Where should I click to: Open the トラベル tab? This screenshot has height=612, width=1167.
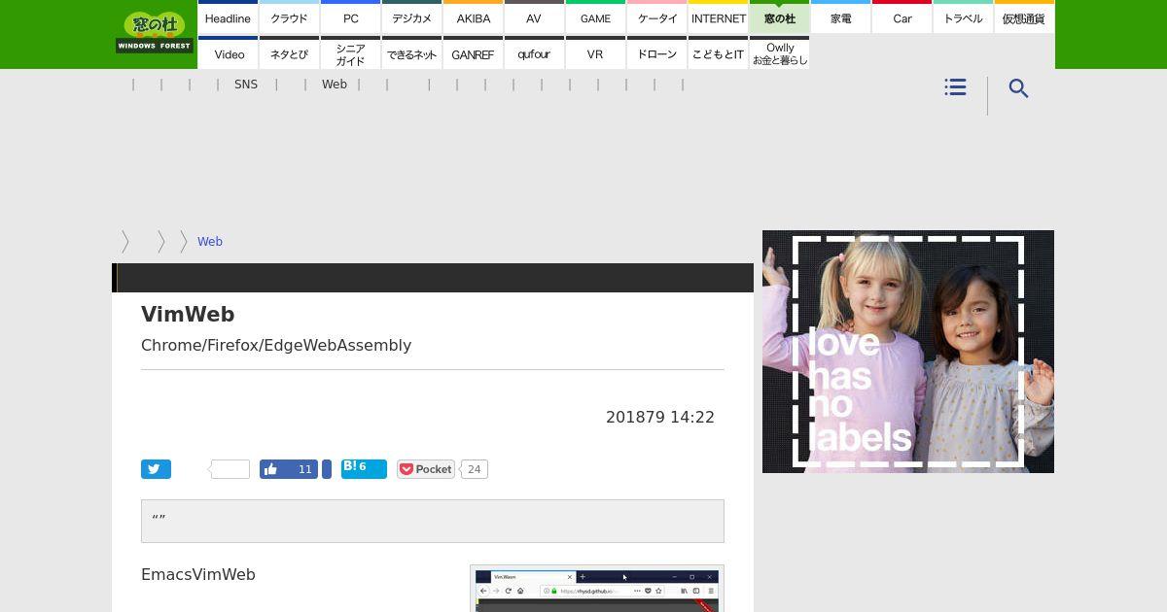(x=963, y=17)
